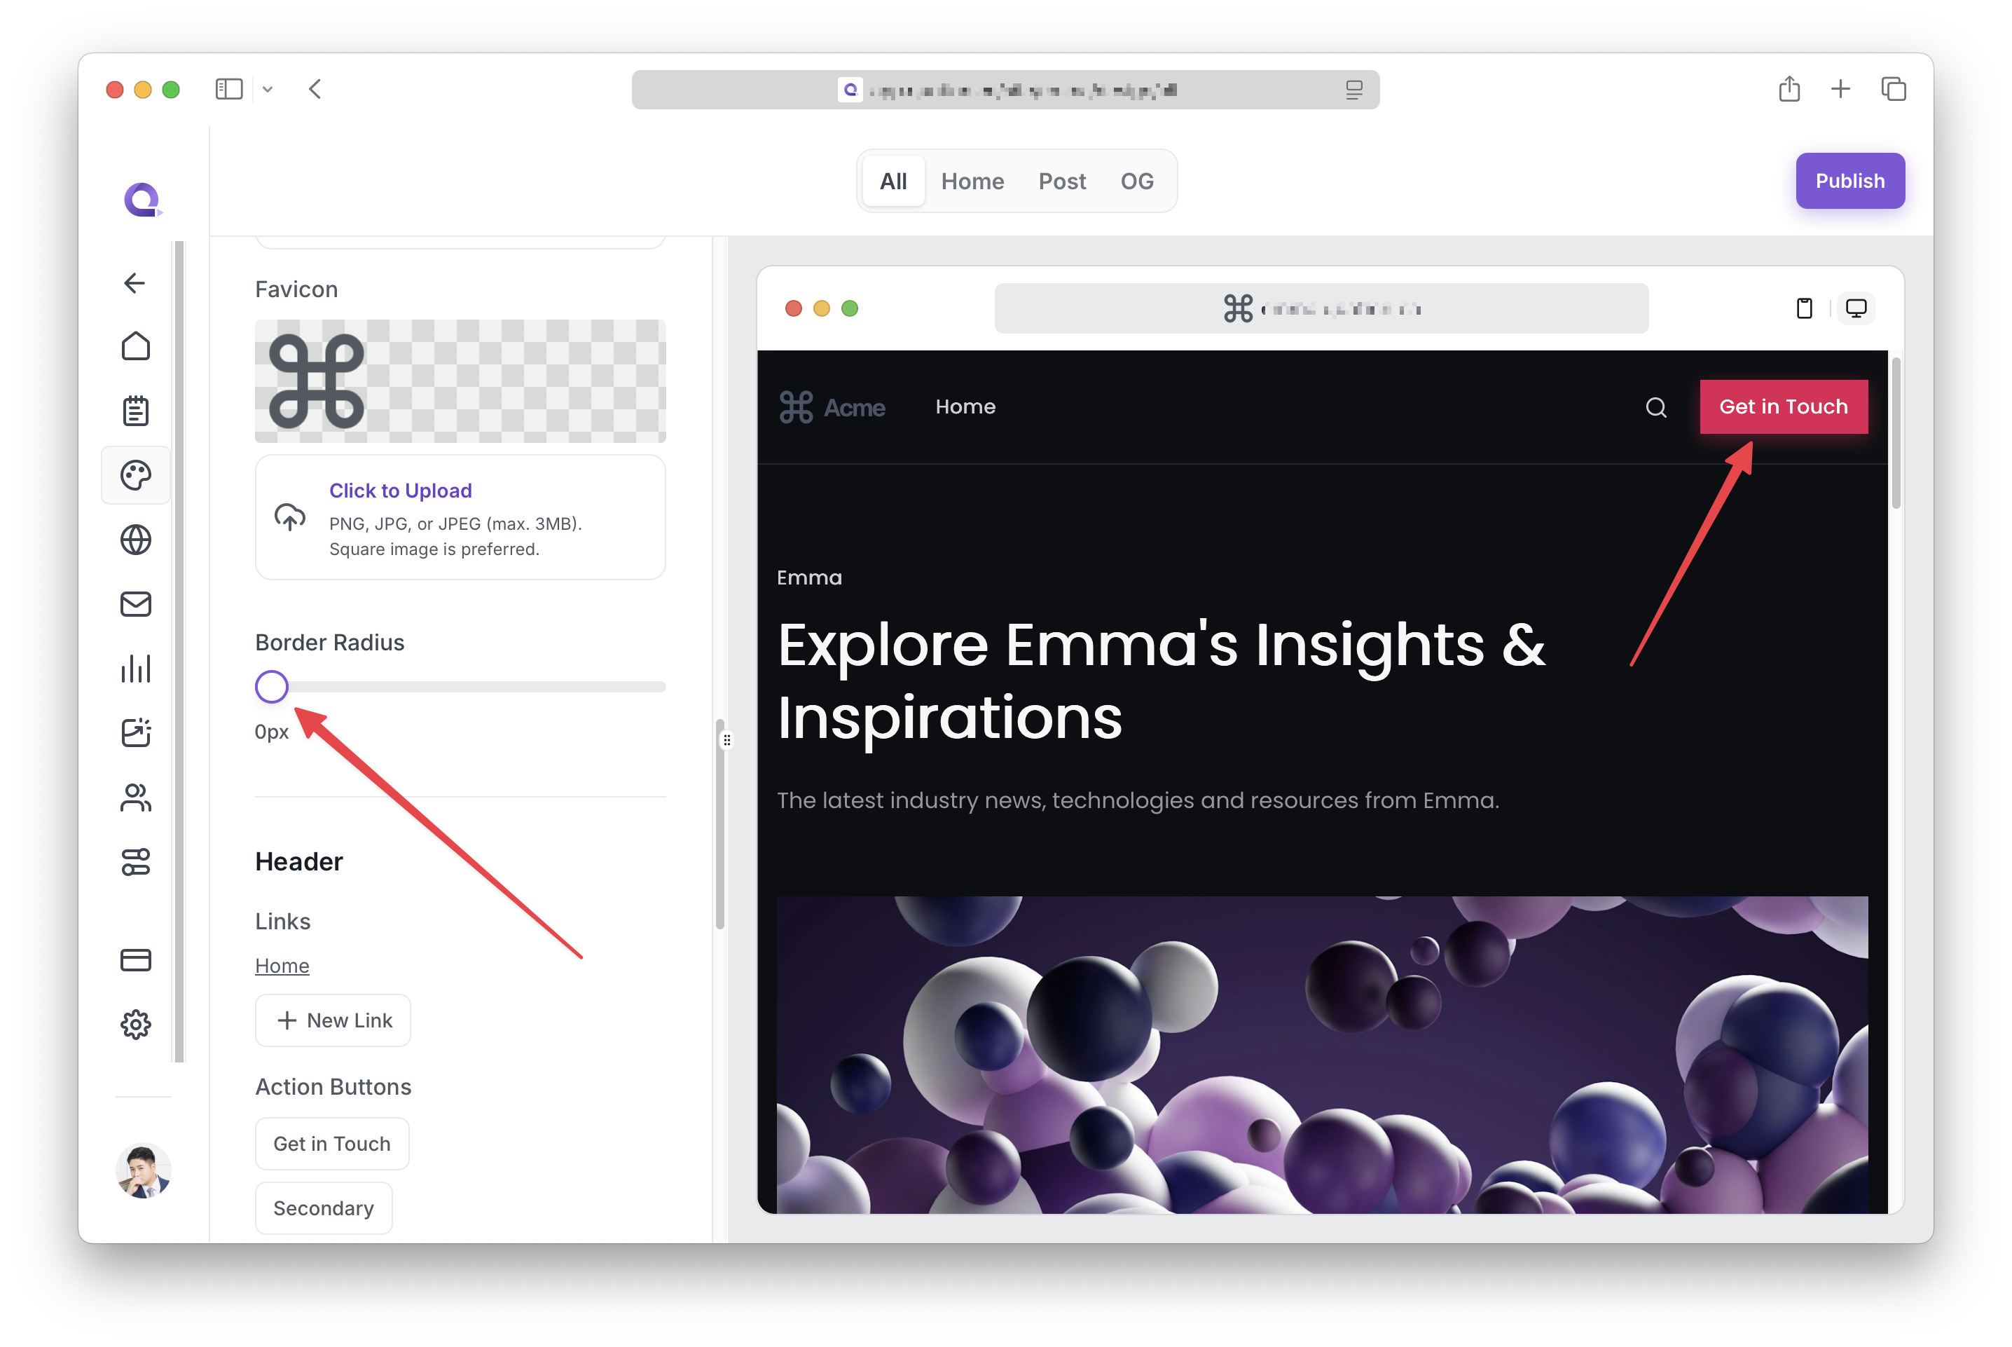Screen dimensions: 2012x1347
Task: Open the toggles integrations icon
Action: click(136, 861)
